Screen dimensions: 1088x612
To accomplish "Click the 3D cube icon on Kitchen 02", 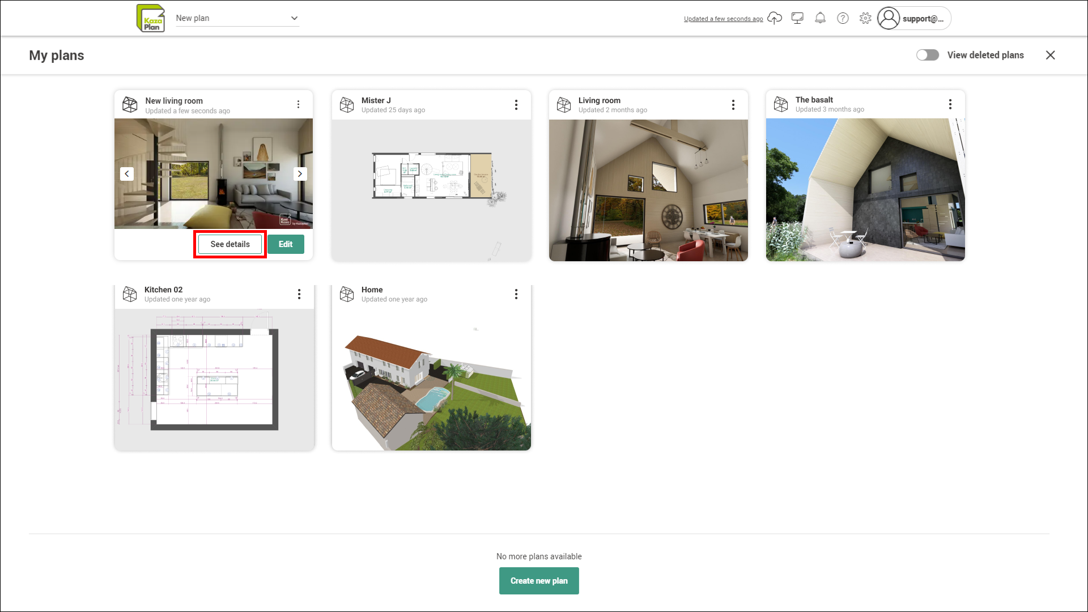I will click(130, 294).
